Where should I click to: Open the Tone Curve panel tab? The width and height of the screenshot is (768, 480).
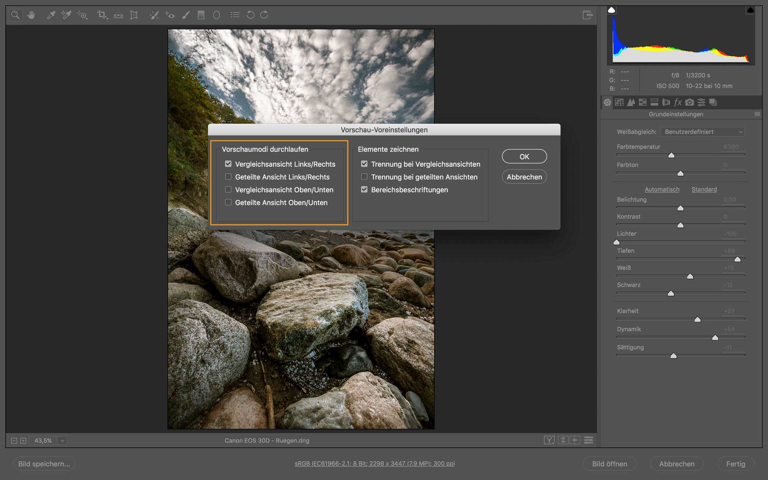(619, 102)
